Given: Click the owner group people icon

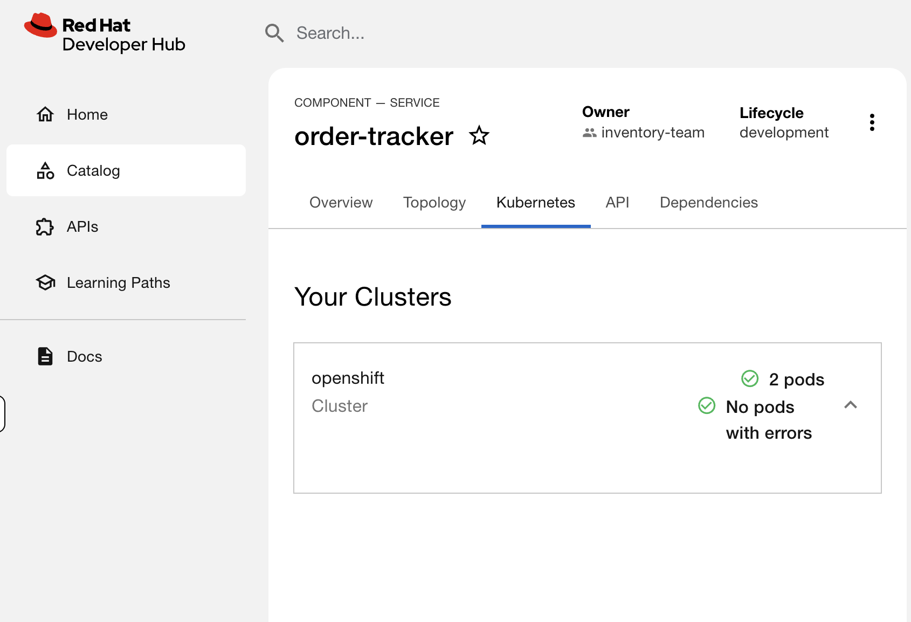Looking at the screenshot, I should (590, 133).
